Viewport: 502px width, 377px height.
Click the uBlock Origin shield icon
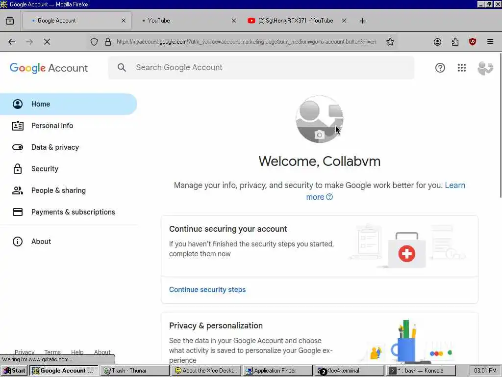coord(472,42)
